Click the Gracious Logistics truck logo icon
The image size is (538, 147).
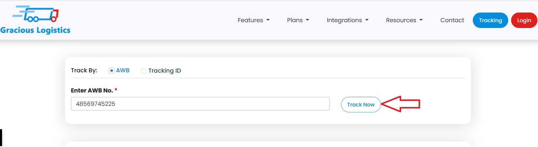(x=36, y=14)
